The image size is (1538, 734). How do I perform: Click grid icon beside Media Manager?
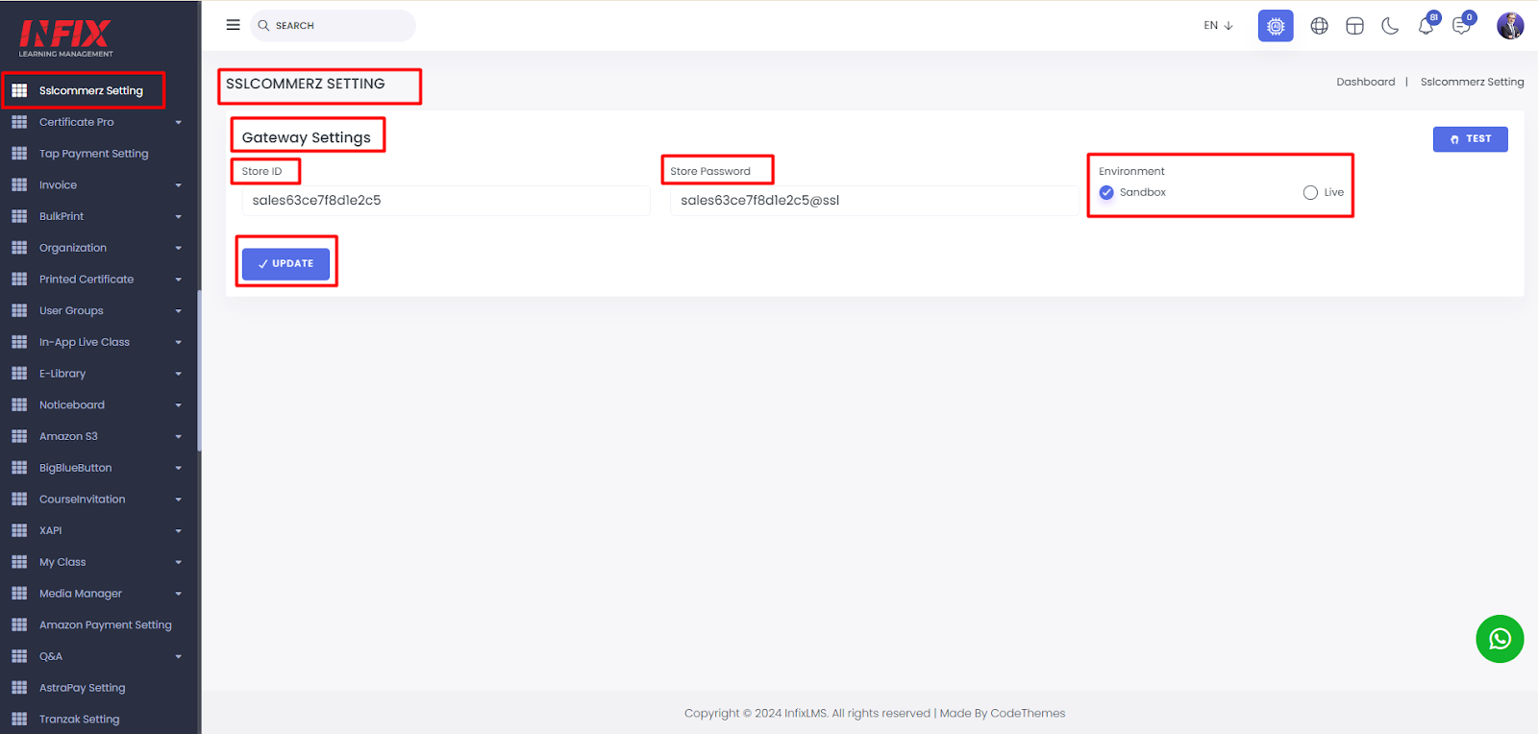click(19, 594)
